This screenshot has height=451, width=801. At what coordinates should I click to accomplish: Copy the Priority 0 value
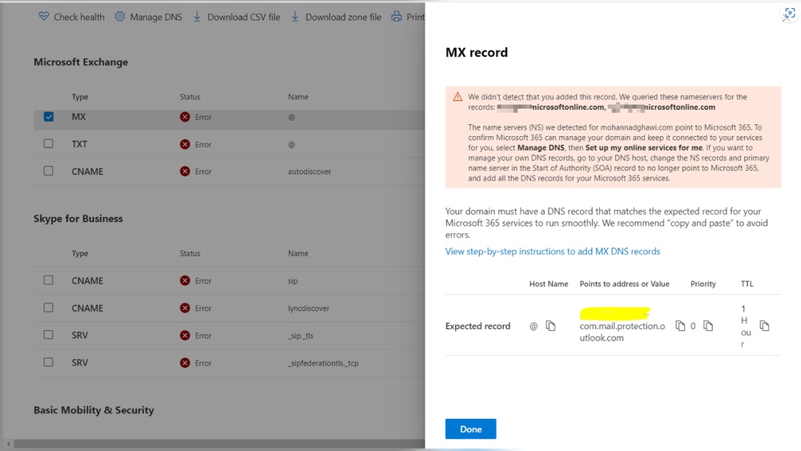(x=708, y=326)
